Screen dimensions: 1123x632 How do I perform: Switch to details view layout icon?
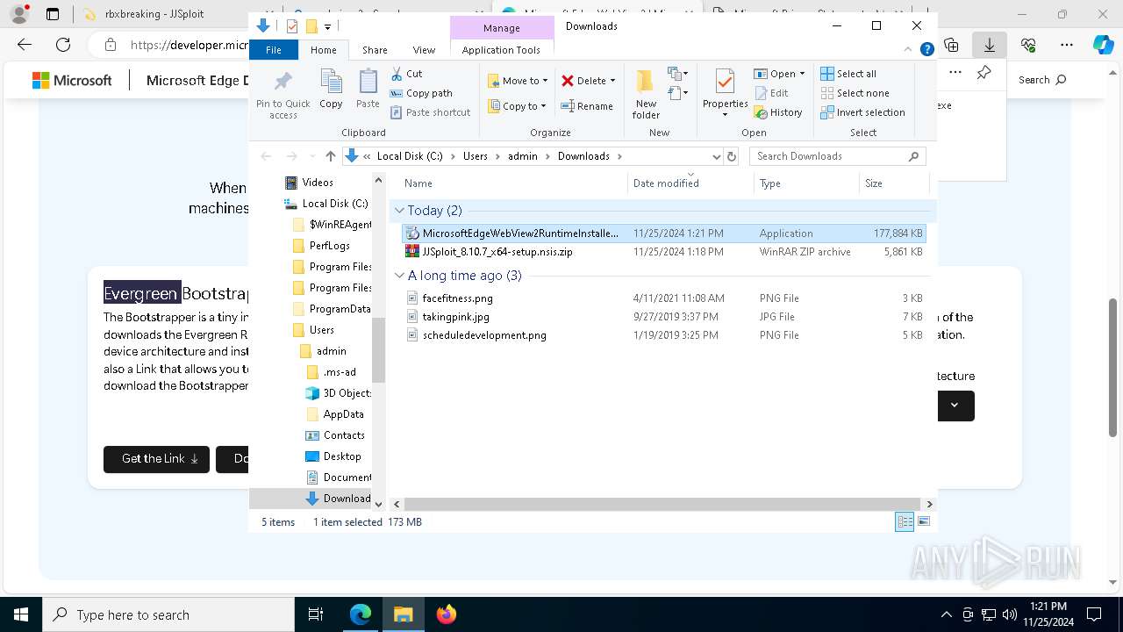[x=905, y=522]
